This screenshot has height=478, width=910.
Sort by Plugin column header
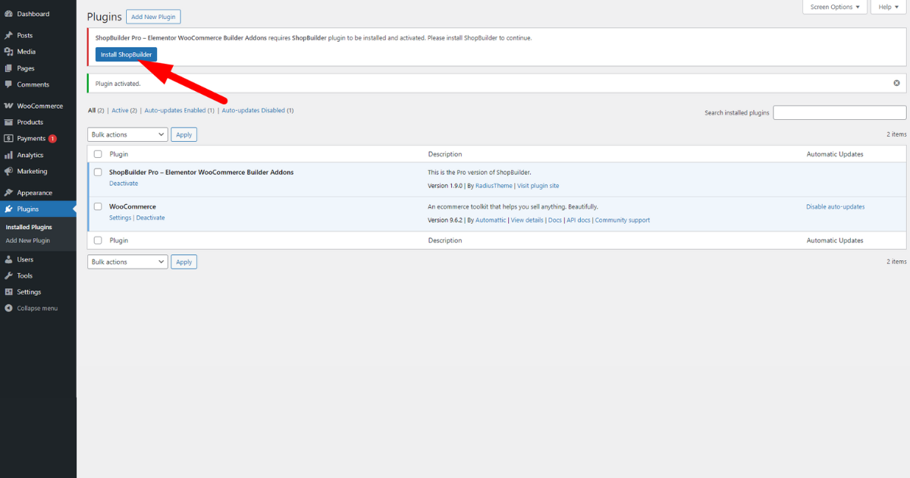pos(119,154)
